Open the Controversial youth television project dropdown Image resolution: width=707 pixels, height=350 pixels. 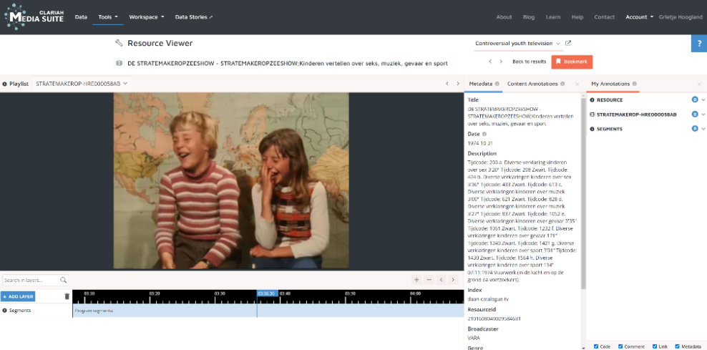click(x=518, y=44)
